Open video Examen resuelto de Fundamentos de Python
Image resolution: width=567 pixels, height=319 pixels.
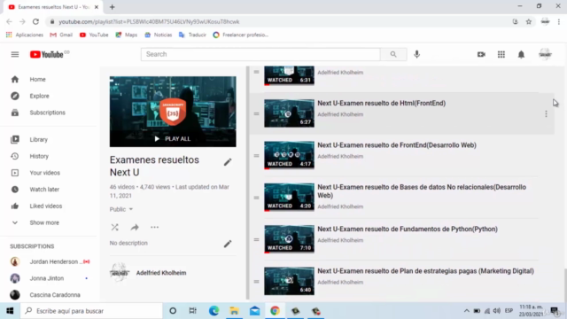408,229
